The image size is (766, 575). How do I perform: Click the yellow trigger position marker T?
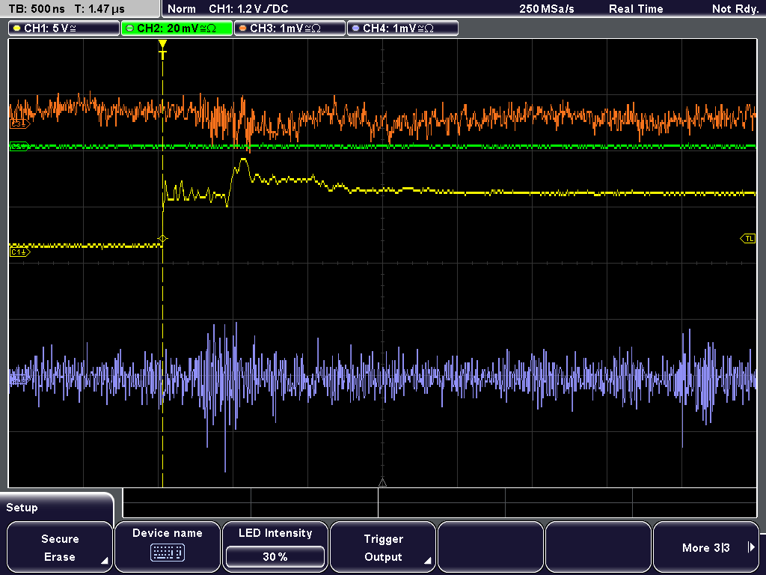[x=162, y=49]
